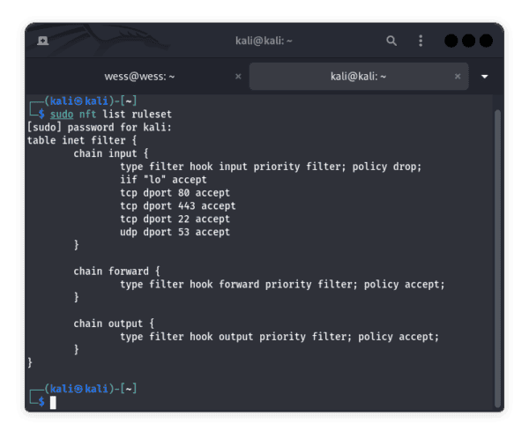This screenshot has height=439, width=529.
Task: Click the leftmost round window button
Action: click(x=451, y=41)
